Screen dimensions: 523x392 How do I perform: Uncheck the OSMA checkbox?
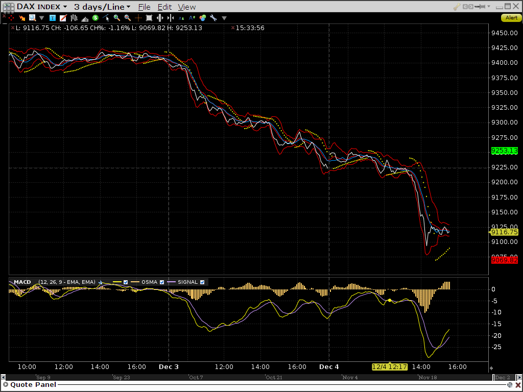coord(162,282)
